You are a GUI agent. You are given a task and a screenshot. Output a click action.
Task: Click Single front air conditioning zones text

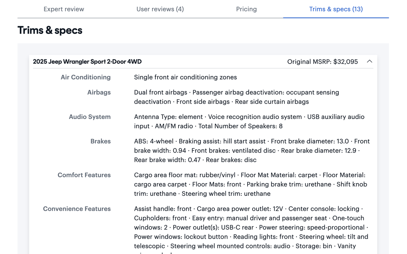pos(185,77)
